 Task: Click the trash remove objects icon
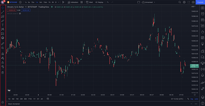3,73
